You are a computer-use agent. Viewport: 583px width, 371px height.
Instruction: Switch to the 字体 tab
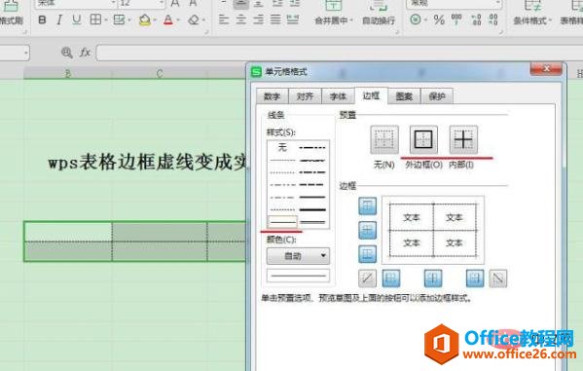point(338,96)
